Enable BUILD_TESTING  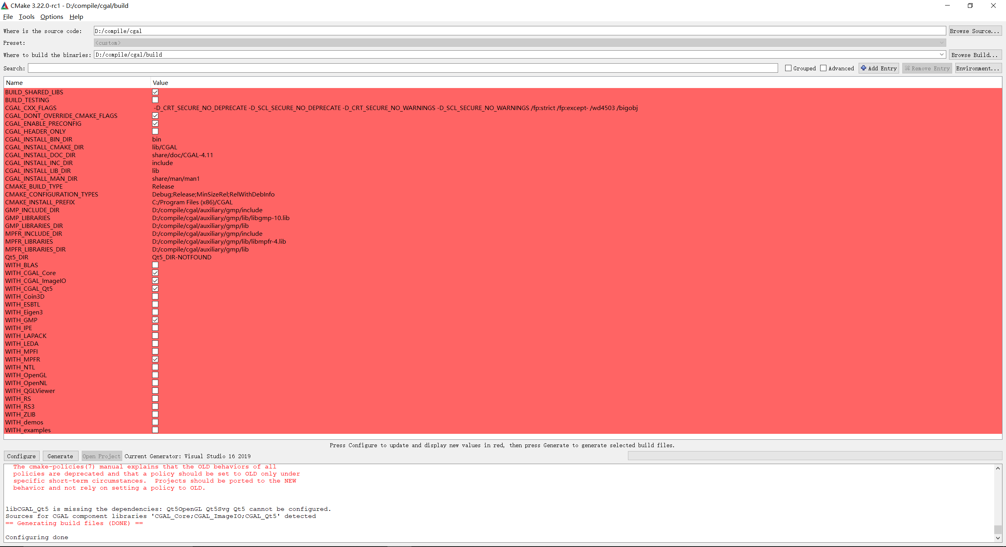155,99
